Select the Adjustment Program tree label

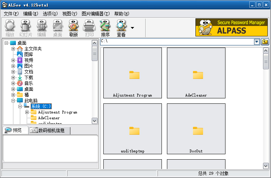57,112
